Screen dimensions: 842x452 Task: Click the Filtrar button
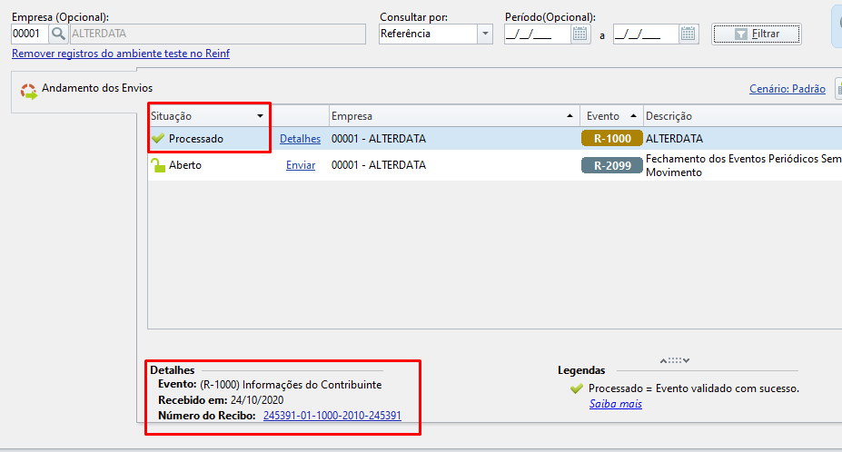757,34
